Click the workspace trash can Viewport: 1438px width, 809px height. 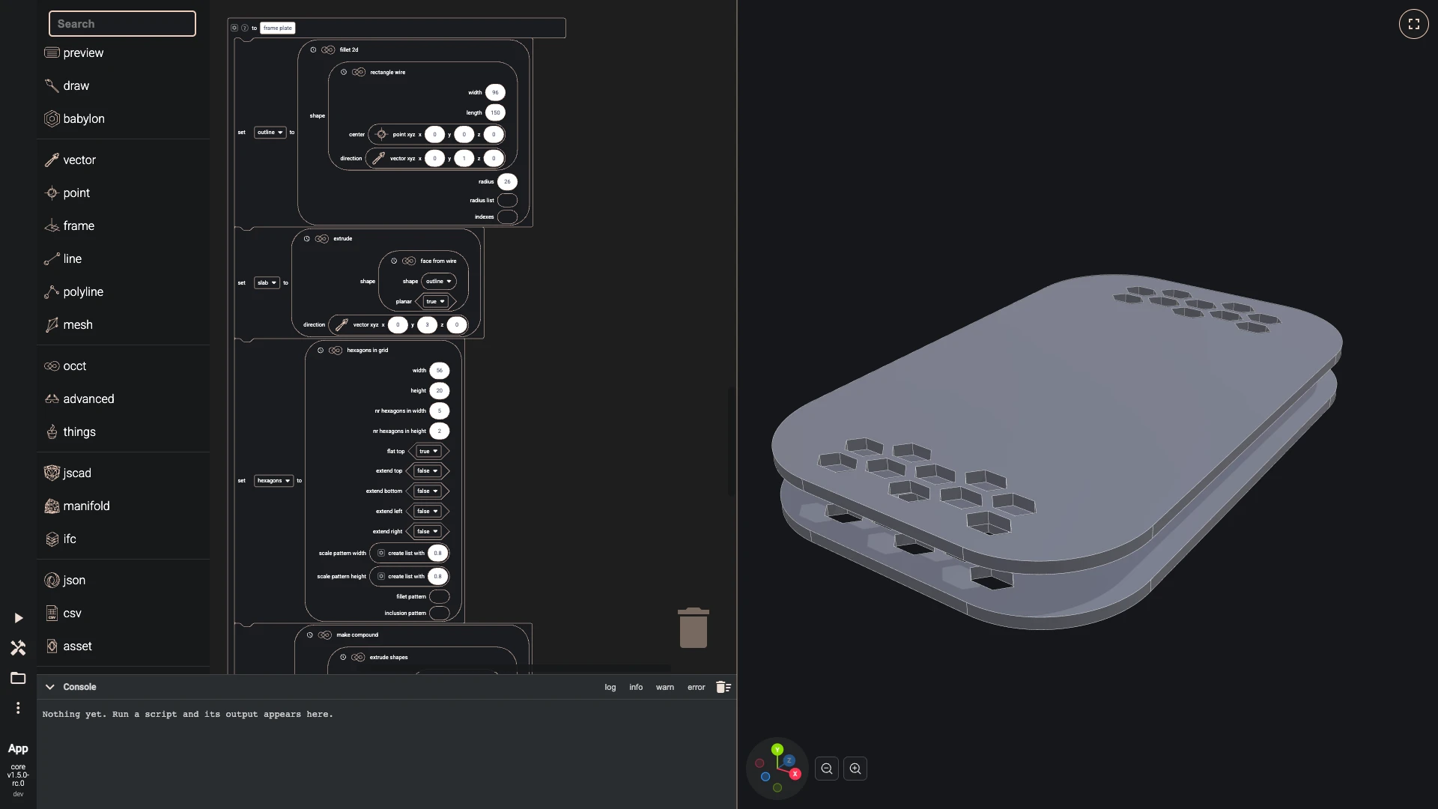click(694, 628)
